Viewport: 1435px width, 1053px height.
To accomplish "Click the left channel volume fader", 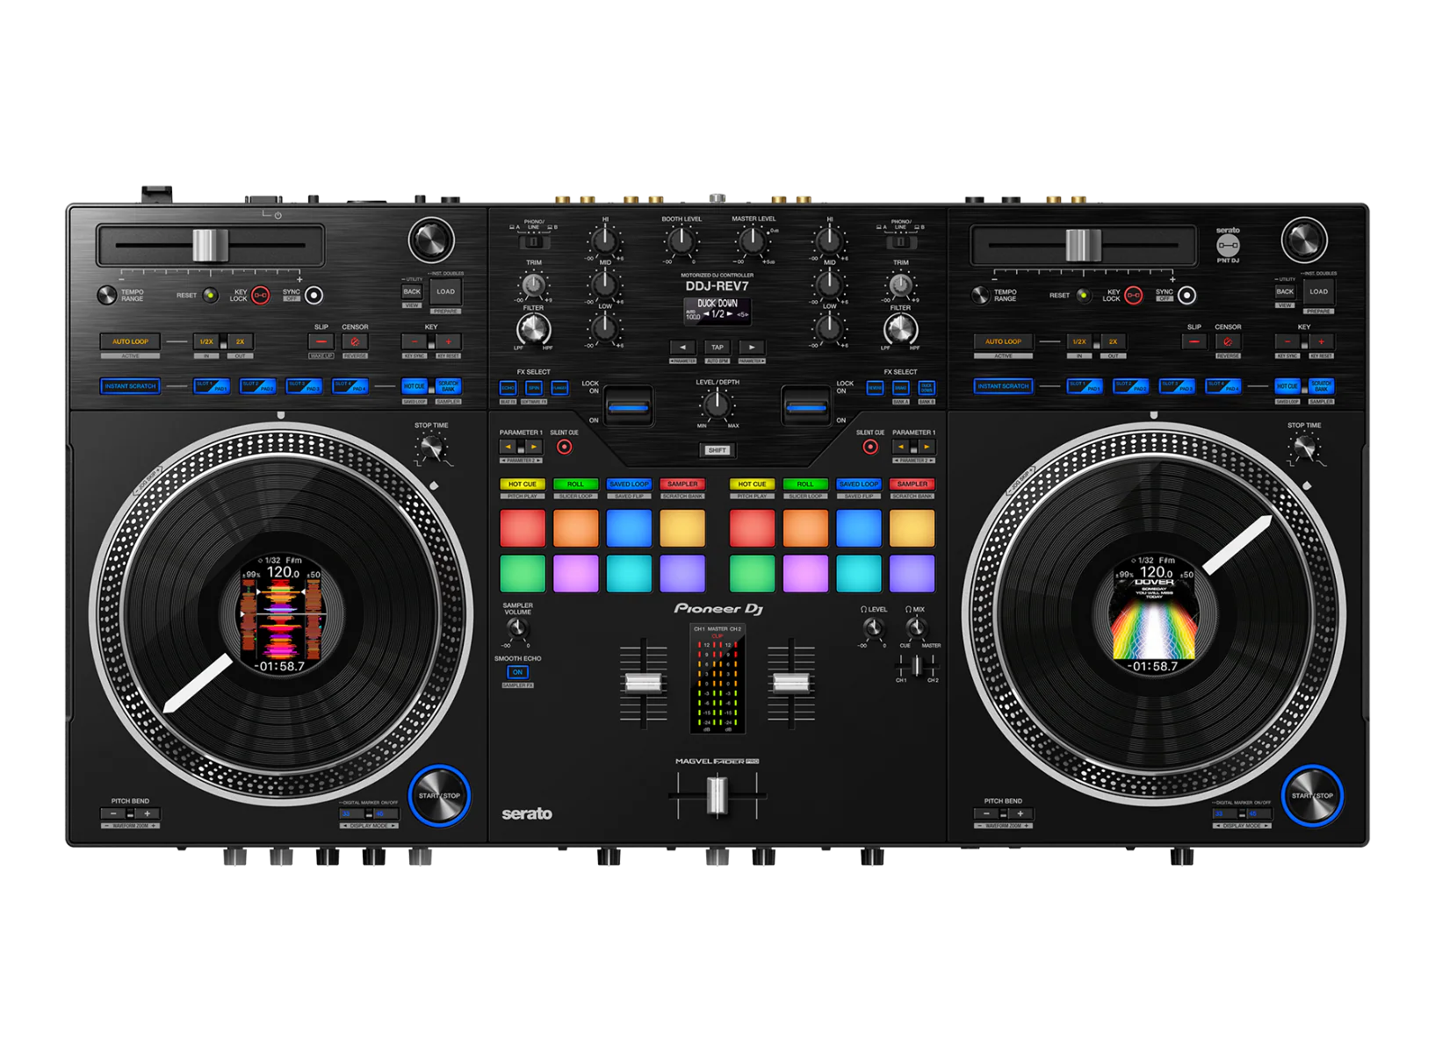I will (x=643, y=684).
